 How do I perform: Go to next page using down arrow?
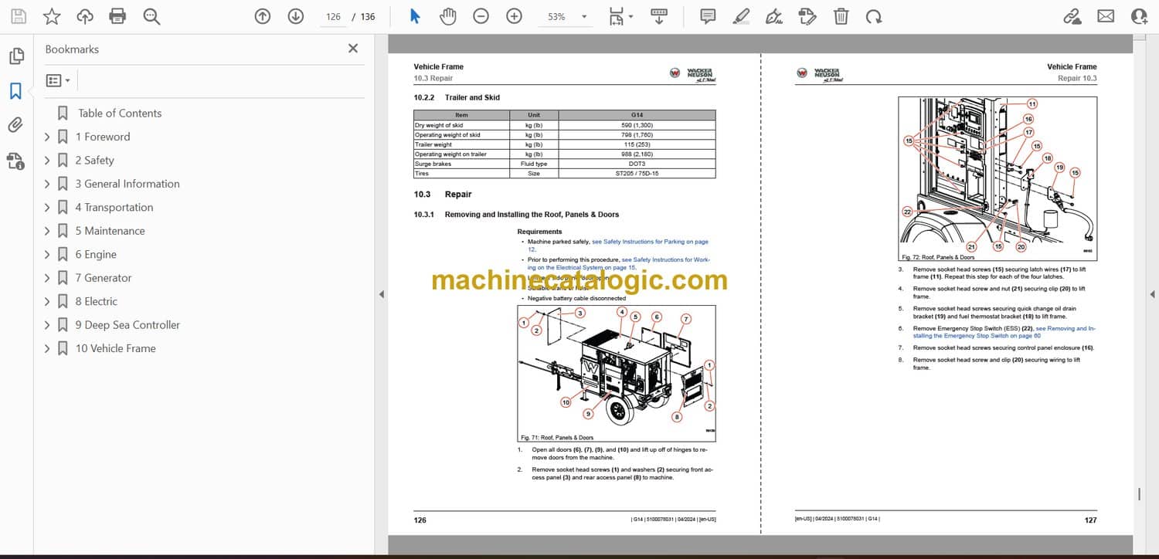pos(295,16)
